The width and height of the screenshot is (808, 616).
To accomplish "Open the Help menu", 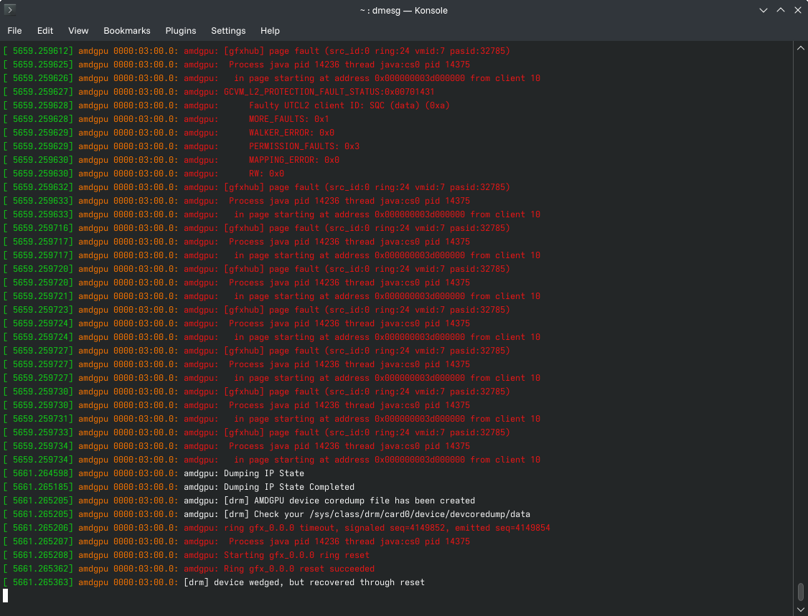I will (x=270, y=31).
